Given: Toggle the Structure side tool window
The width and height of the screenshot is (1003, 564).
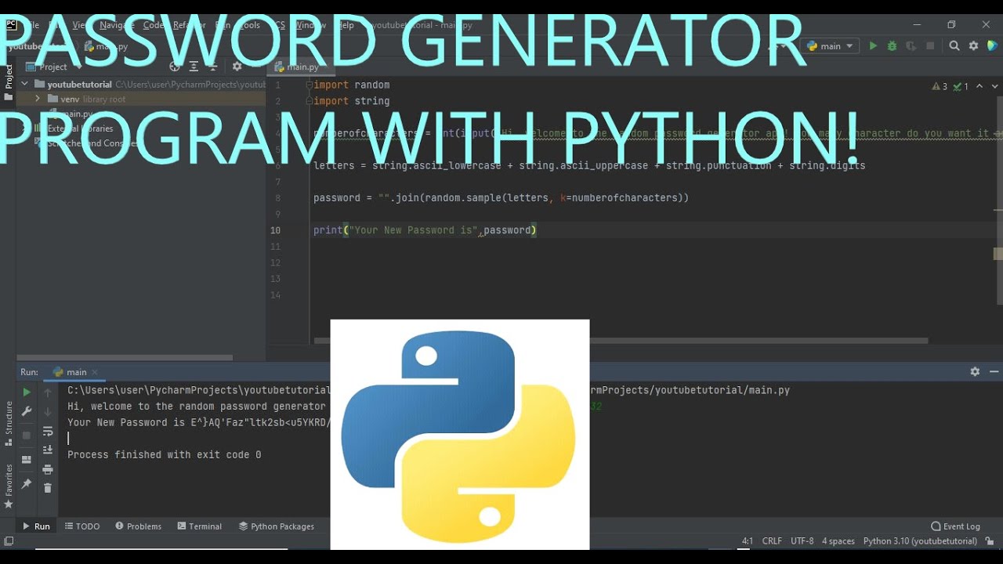Looking at the screenshot, I should click(9, 423).
